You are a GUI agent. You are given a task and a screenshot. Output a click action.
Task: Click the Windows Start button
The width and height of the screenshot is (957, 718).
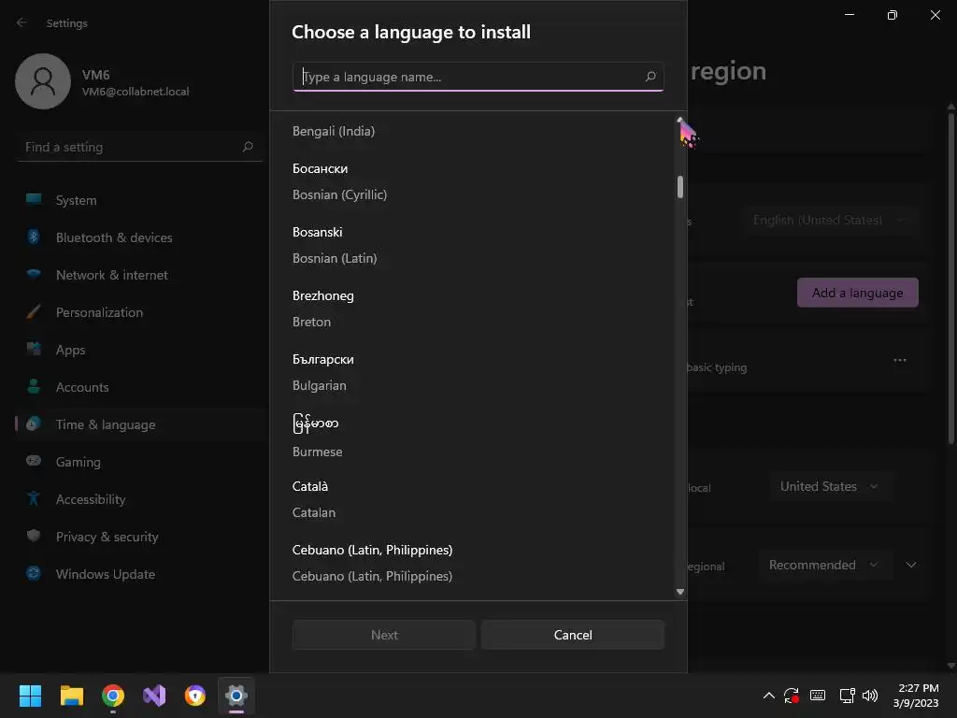[x=30, y=696]
